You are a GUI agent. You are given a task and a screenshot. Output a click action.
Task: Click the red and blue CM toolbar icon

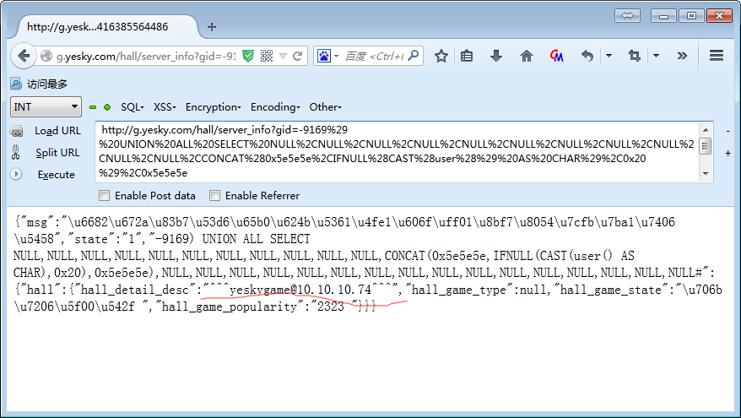coord(556,56)
